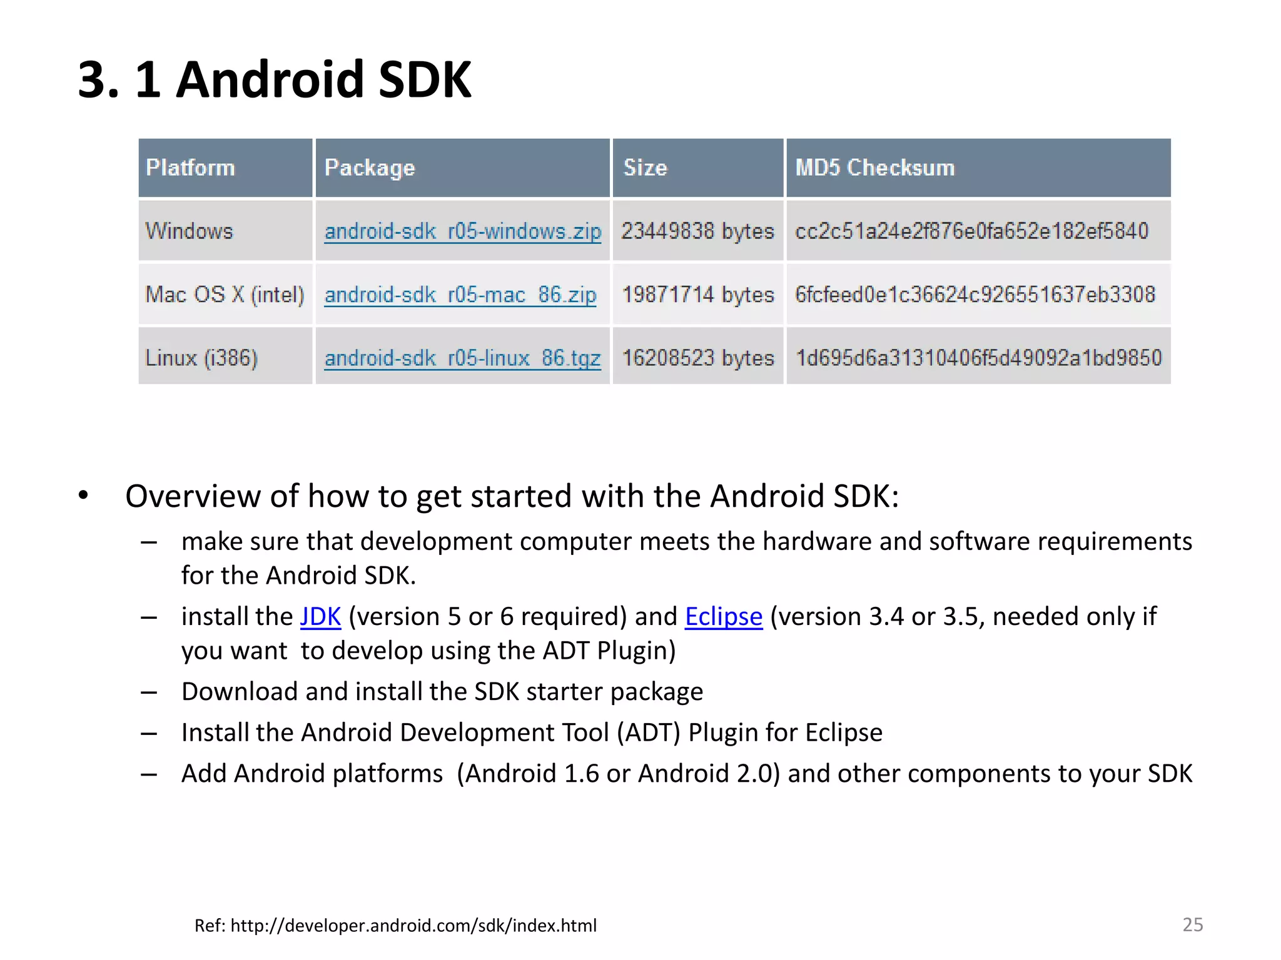This screenshot has height=960, width=1281.
Task: Follow the JDK hyperlink
Action: 320,617
